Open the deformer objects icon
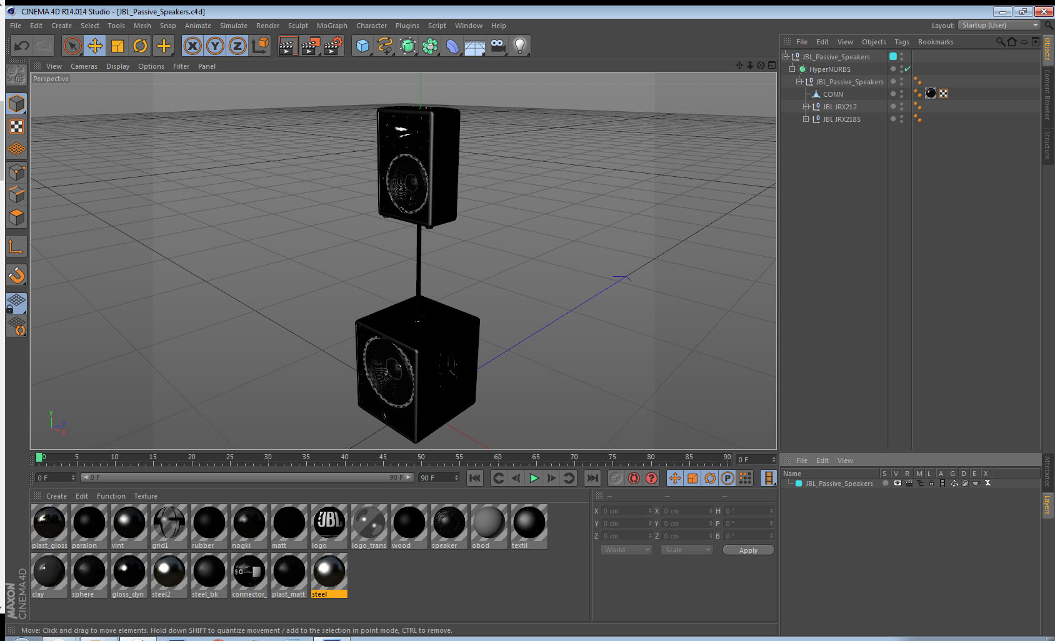The width and height of the screenshot is (1055, 641). coord(452,46)
